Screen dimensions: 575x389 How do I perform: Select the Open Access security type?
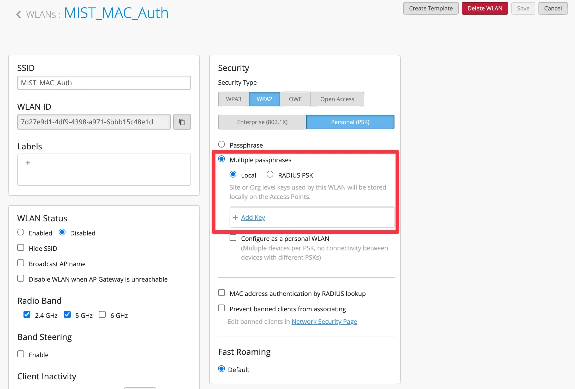tap(337, 99)
